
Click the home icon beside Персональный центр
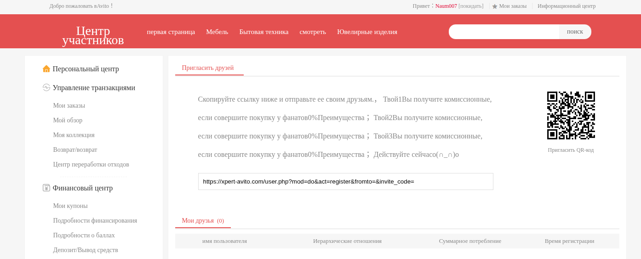pyautogui.click(x=46, y=69)
